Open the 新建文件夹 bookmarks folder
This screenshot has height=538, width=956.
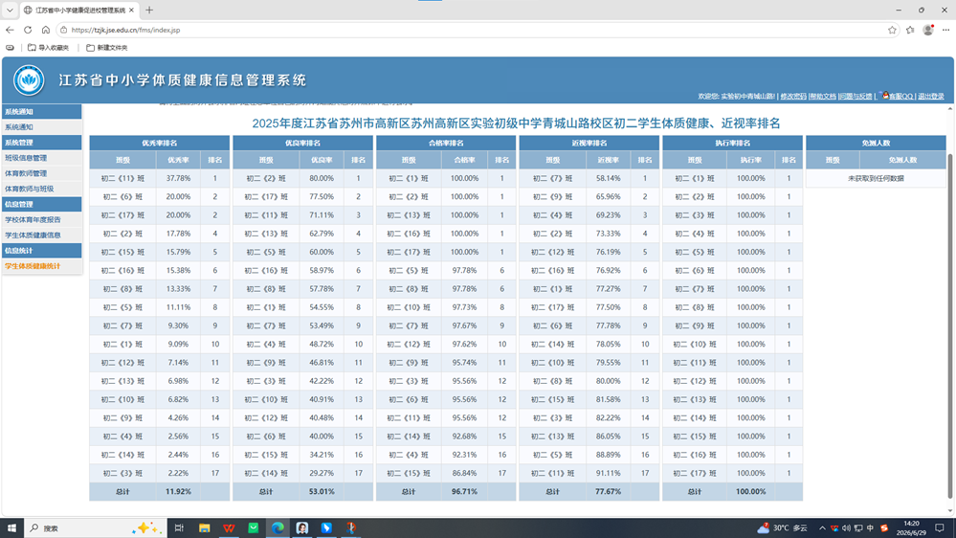(x=106, y=48)
